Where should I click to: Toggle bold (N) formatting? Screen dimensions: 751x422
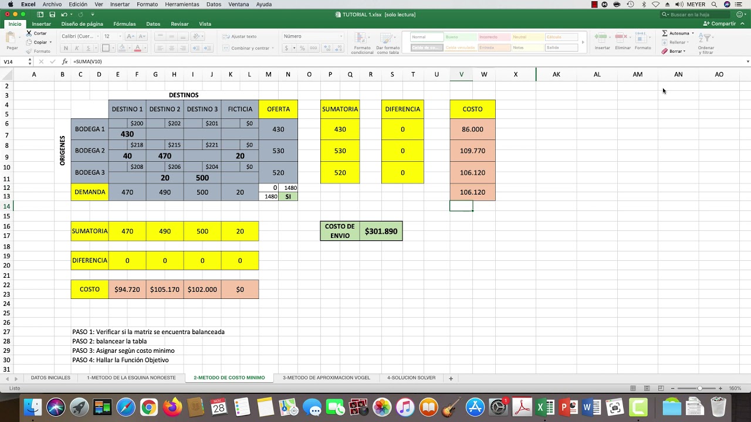click(66, 48)
